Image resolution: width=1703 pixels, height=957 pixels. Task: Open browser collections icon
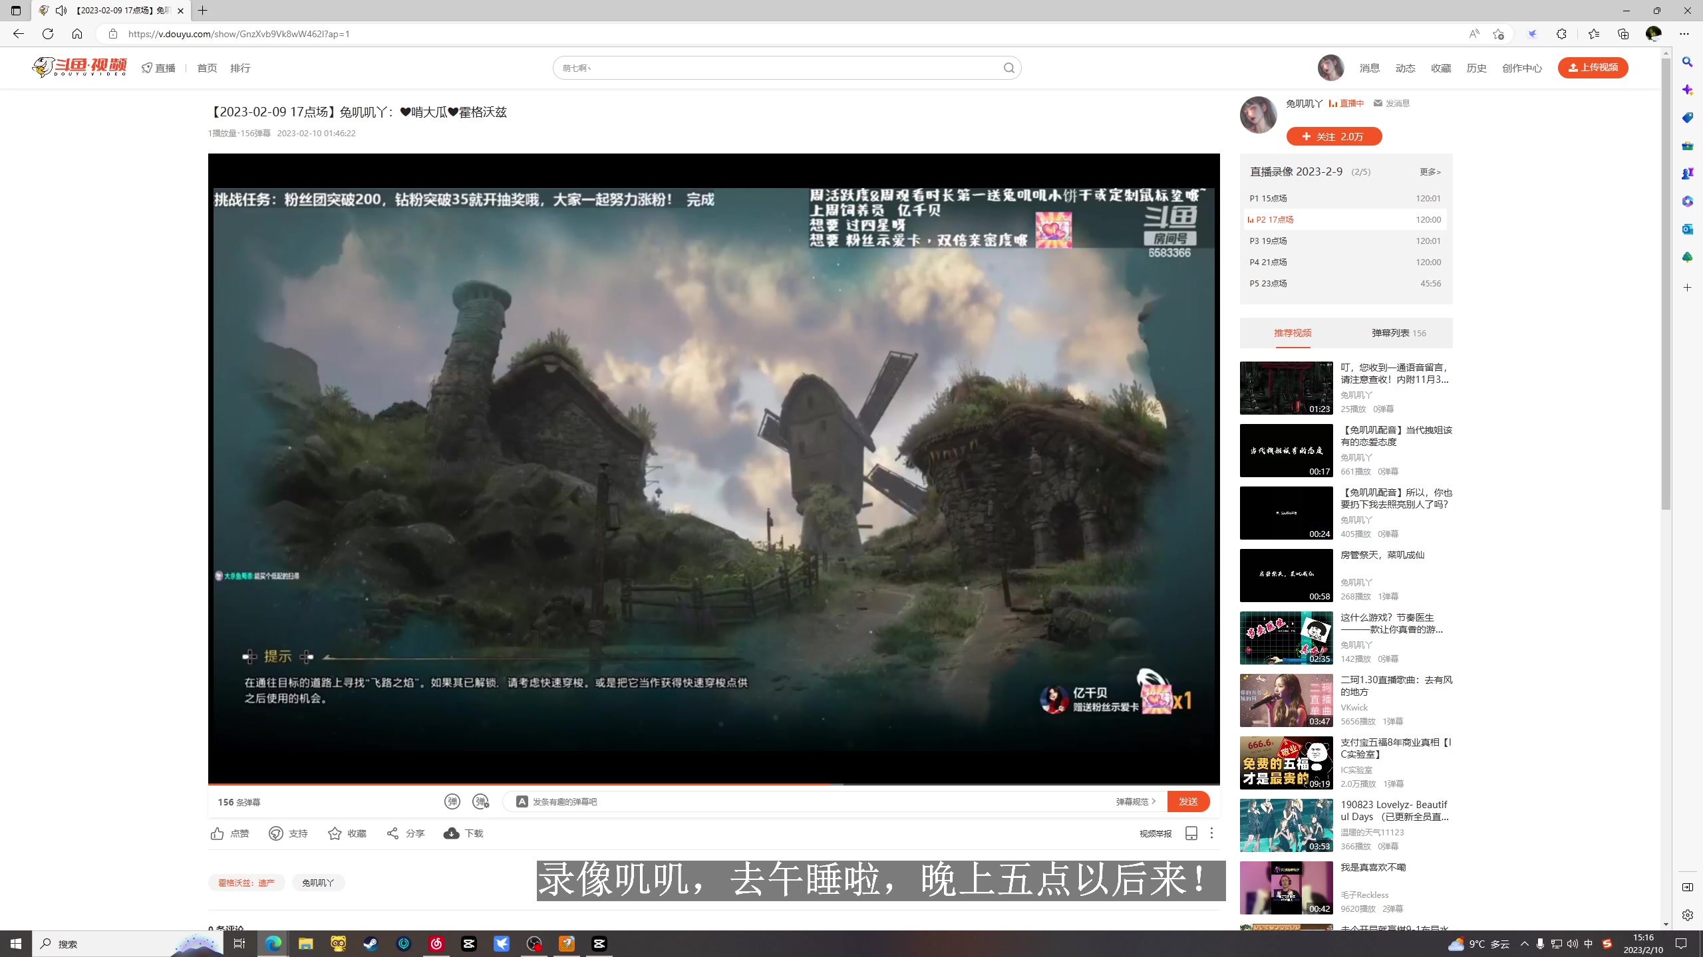1623,34
